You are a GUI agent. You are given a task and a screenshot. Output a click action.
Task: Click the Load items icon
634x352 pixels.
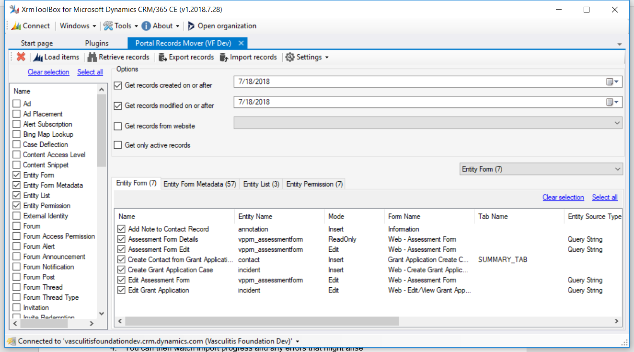(38, 57)
